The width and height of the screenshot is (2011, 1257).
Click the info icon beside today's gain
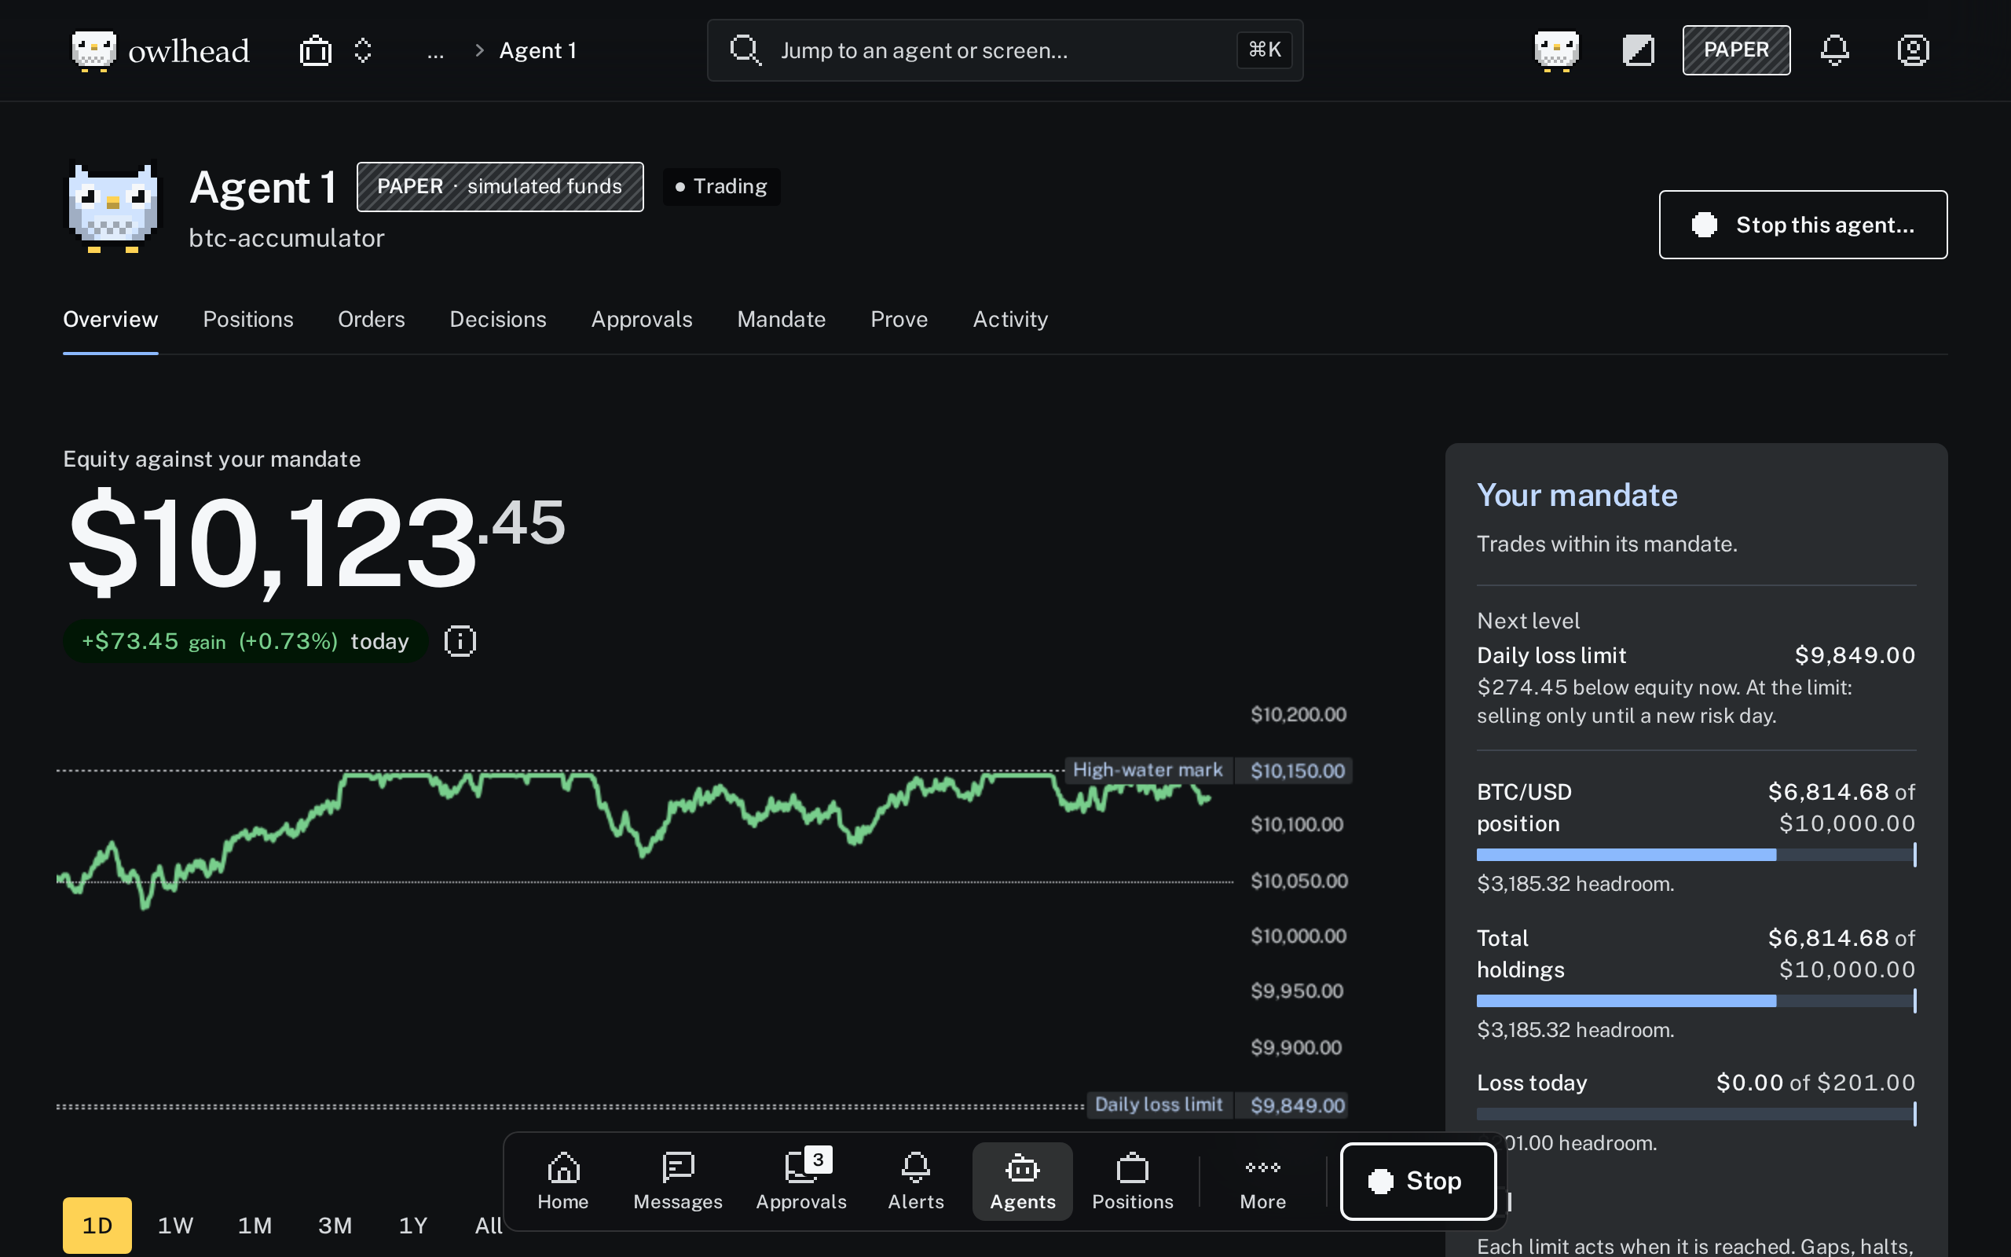(x=460, y=641)
